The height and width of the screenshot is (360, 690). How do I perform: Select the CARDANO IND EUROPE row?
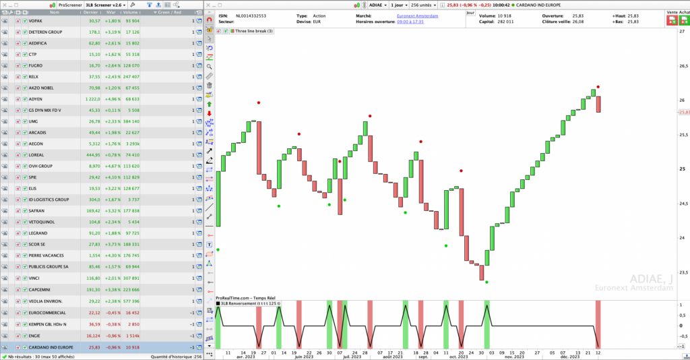tap(102, 347)
